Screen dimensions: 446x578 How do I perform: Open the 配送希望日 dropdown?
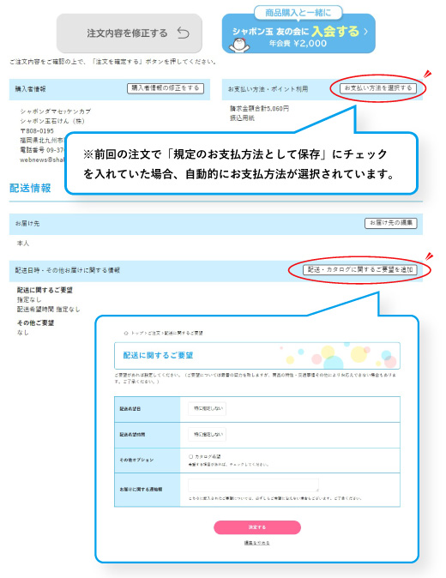pos(208,408)
